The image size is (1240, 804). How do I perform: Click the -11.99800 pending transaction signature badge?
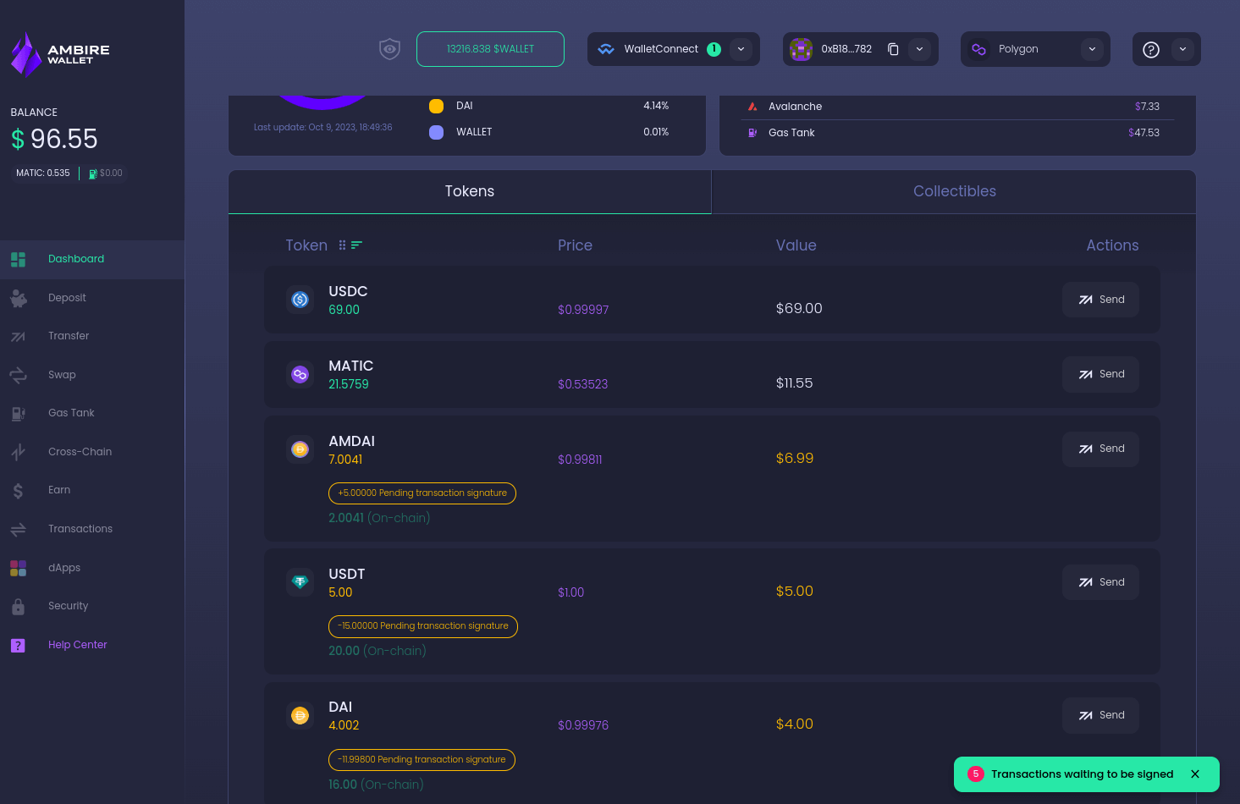(x=422, y=760)
